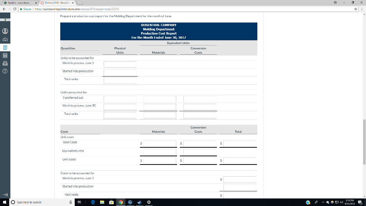Open the Action Center notification icon
The height and width of the screenshot is (206, 366).
pyautogui.click(x=360, y=202)
